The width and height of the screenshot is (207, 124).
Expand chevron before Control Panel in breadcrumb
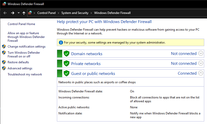tap(34, 13)
